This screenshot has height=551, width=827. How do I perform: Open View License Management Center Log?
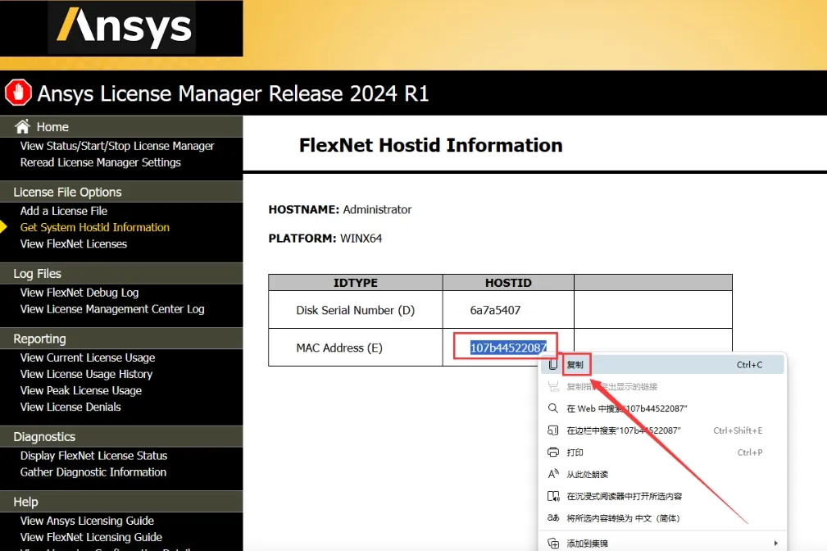click(111, 309)
